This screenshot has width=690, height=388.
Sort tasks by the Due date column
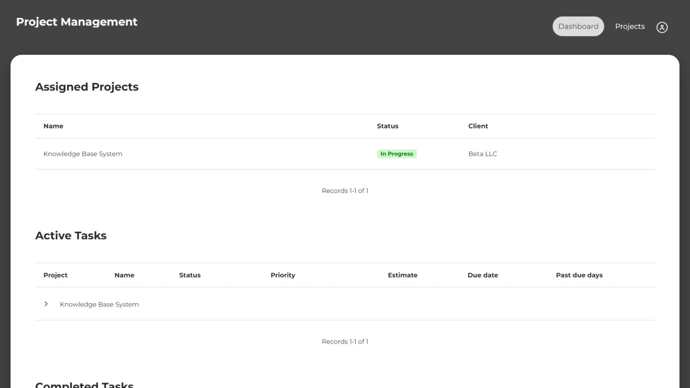[483, 275]
